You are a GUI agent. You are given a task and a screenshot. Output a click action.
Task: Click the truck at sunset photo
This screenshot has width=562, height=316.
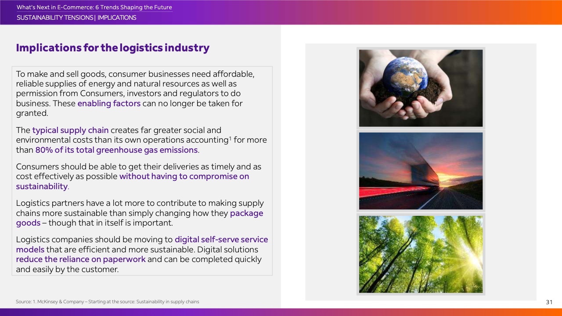coord(421,171)
